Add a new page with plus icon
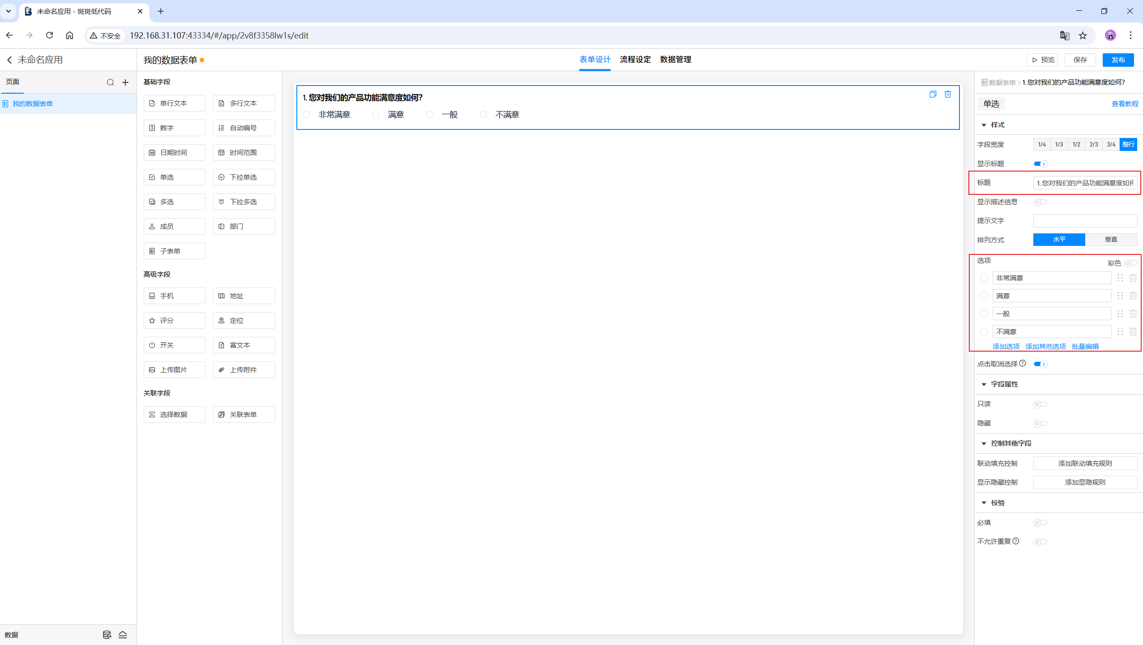The height and width of the screenshot is (645, 1143). [x=125, y=82]
